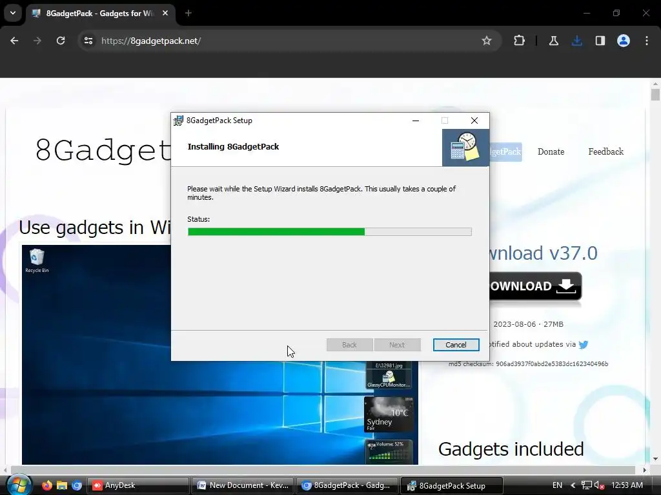Viewport: 661px width, 495px height.
Task: Show hidden tray icons arrow
Action: pyautogui.click(x=573, y=485)
